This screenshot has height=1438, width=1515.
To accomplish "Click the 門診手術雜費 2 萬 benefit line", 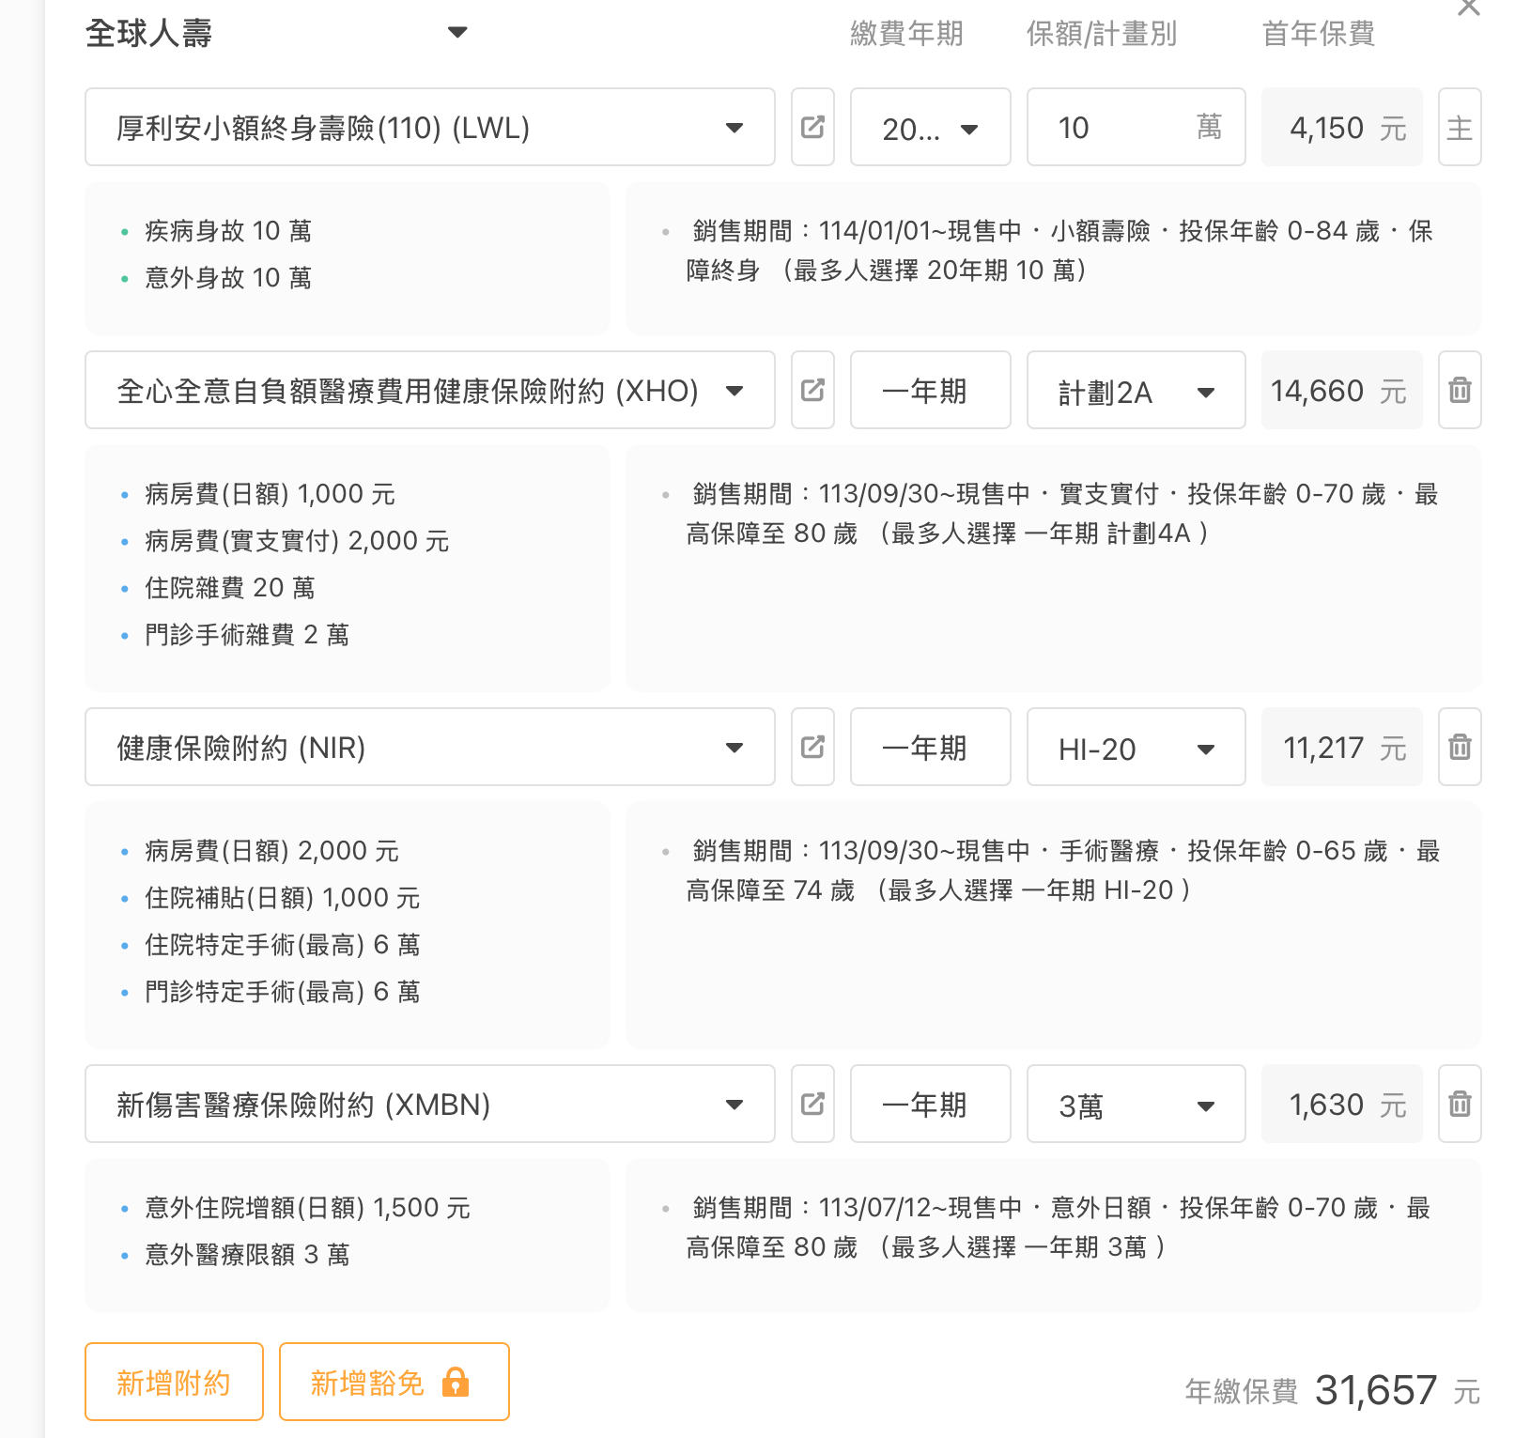I will click(247, 634).
